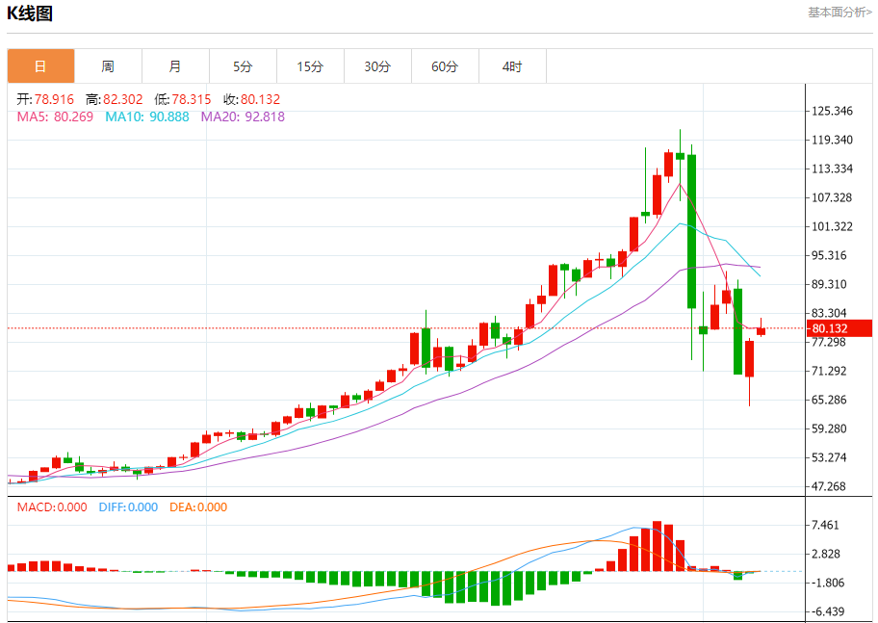Open the 15分 interval tab
Viewport: 878px width, 623px height.
[x=310, y=66]
